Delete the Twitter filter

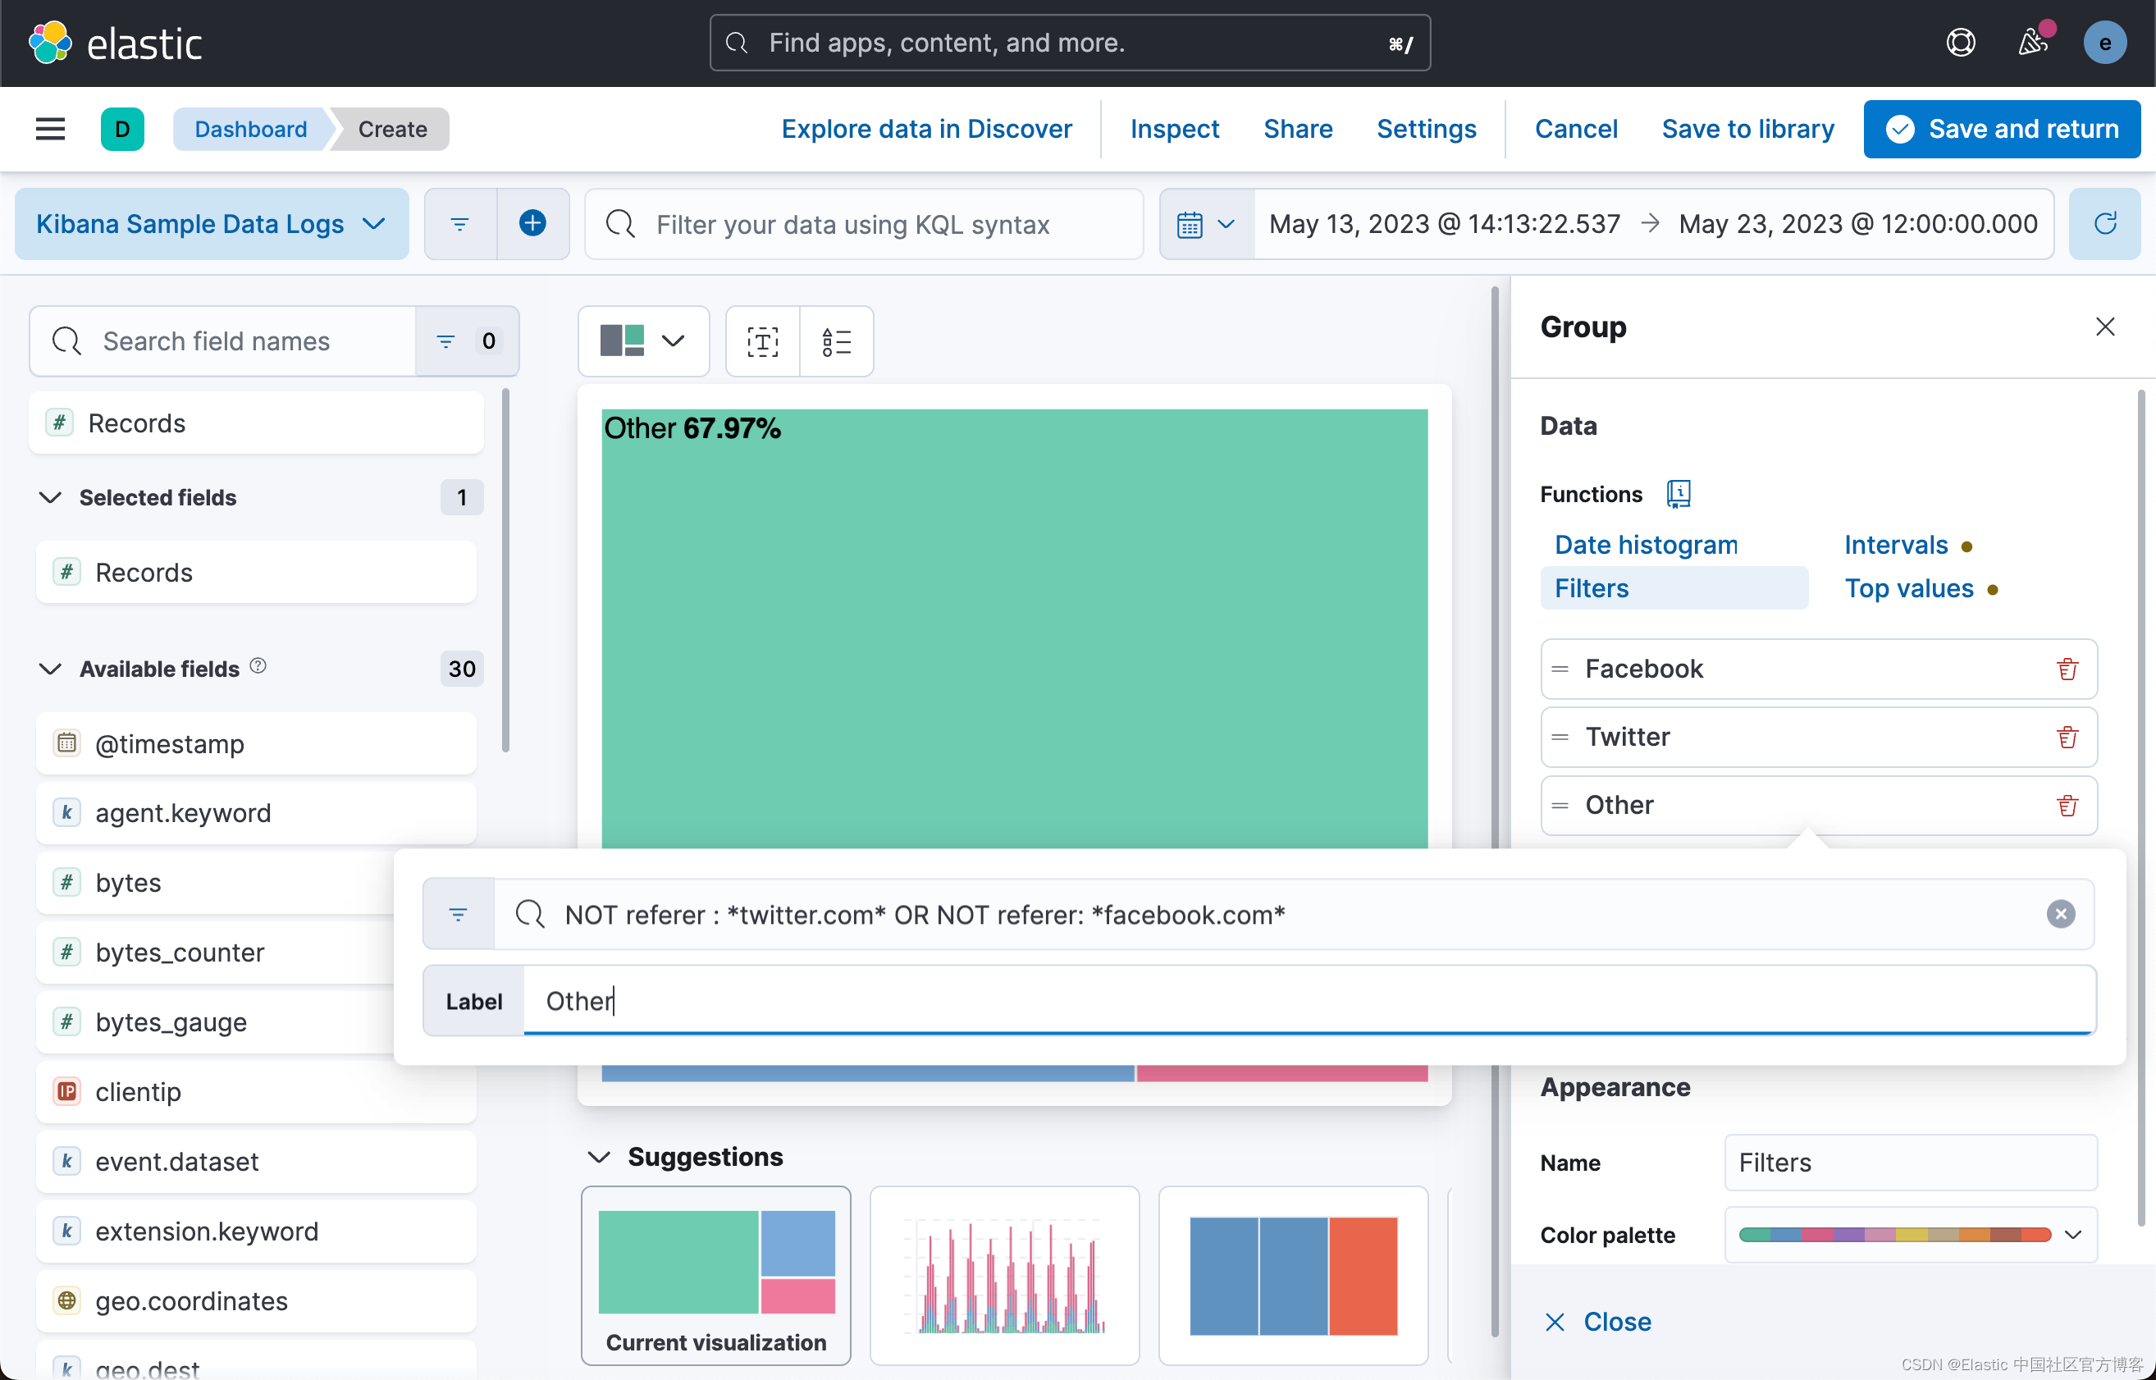2067,738
